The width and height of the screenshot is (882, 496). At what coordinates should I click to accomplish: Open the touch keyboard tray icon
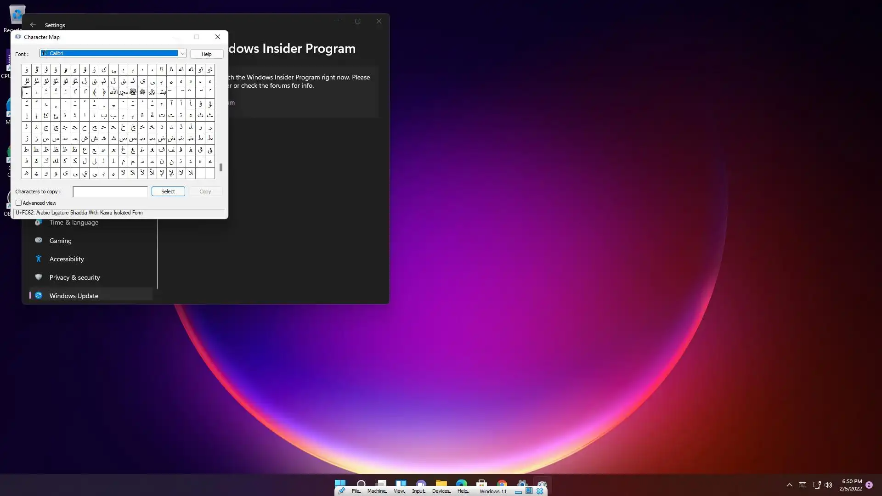pos(803,485)
